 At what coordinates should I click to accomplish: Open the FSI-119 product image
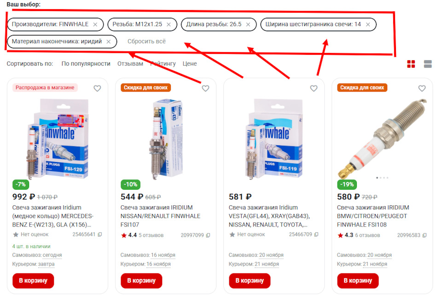273,139
